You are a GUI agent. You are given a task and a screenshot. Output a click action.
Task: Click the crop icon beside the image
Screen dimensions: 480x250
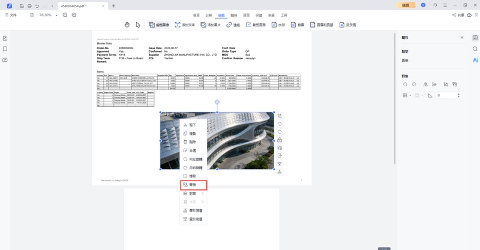[280, 116]
